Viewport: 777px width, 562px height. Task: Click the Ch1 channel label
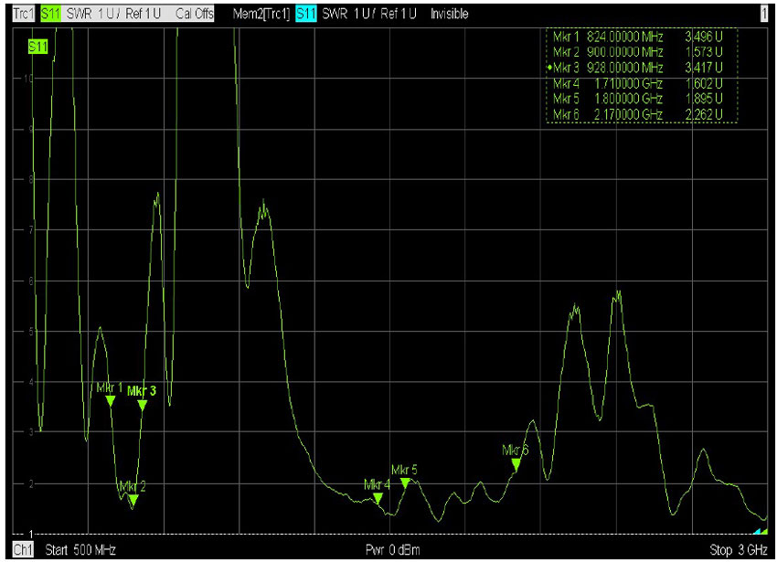point(23,549)
